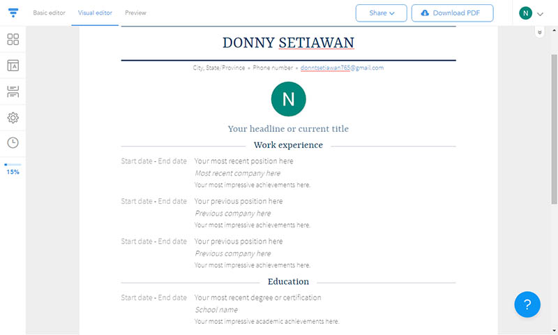The width and height of the screenshot is (558, 335).
Task: Click the green N avatar in the top bar
Action: point(526,13)
